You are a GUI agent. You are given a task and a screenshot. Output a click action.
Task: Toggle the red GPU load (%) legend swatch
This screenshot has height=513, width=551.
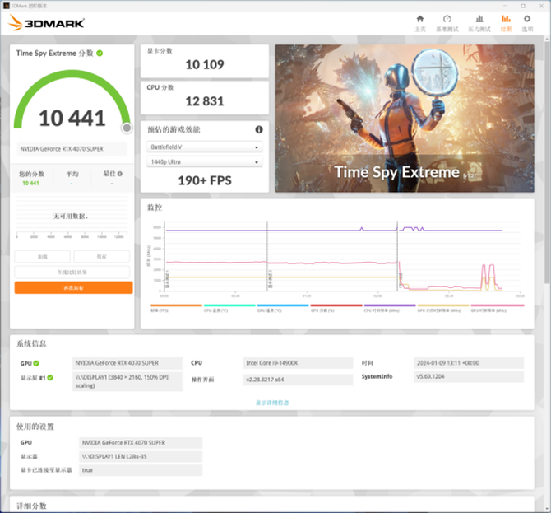(x=336, y=305)
